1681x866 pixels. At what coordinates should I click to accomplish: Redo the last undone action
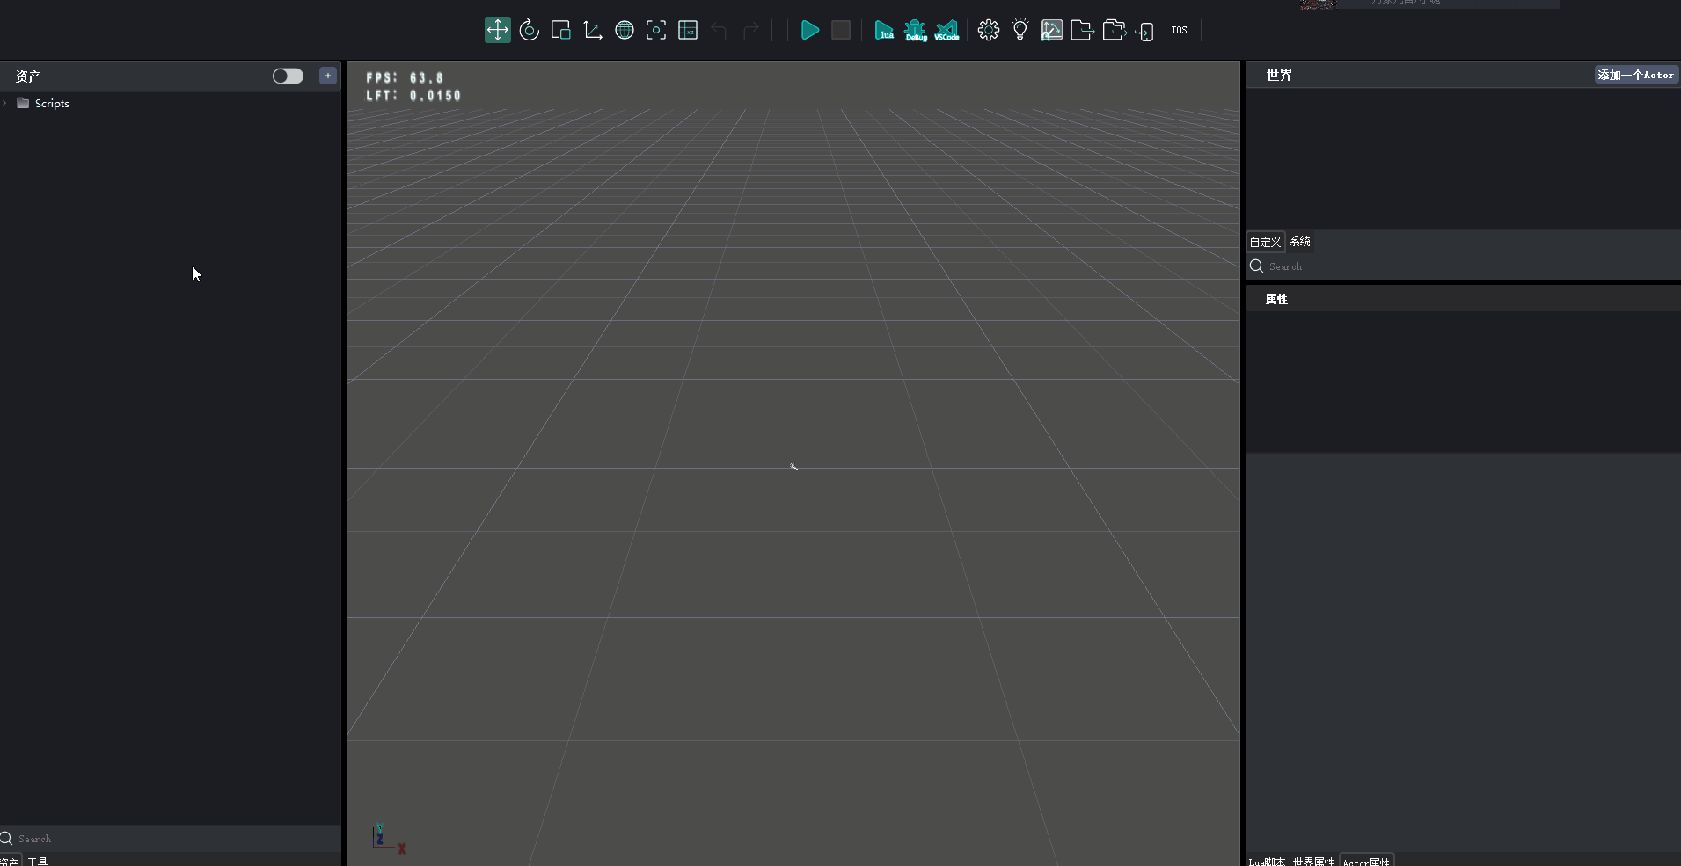click(751, 31)
